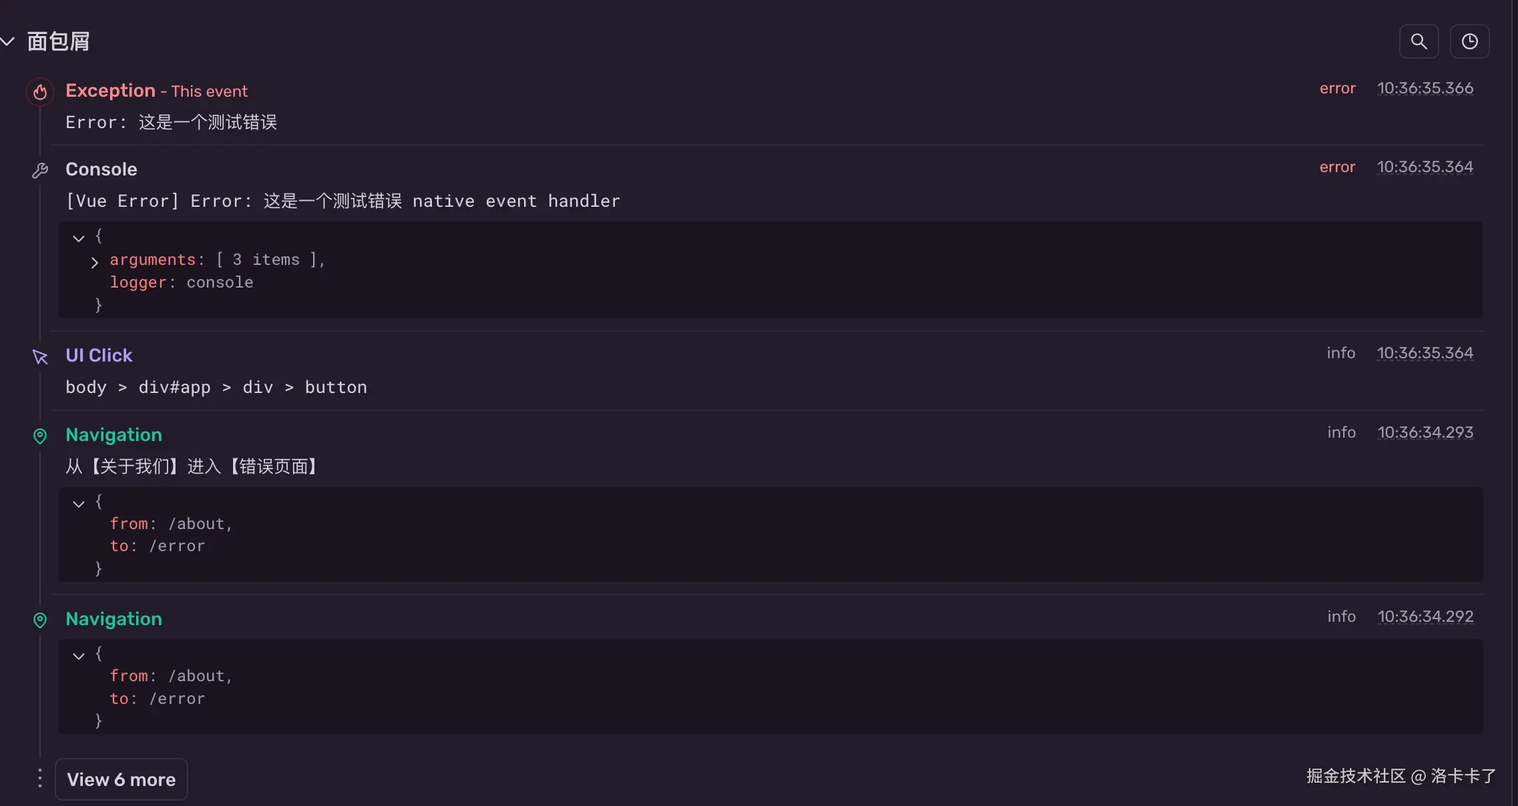Click the clock time-format icon

pyautogui.click(x=1469, y=41)
